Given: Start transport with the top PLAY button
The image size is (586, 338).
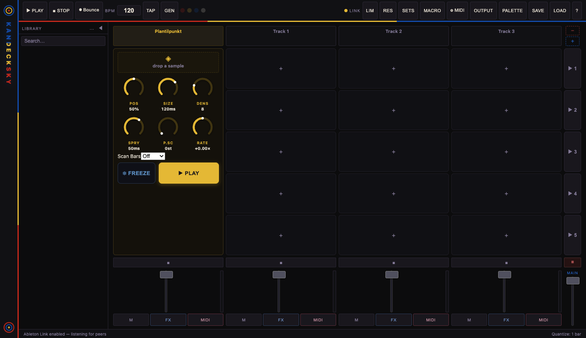Looking at the screenshot, I should click(35, 11).
